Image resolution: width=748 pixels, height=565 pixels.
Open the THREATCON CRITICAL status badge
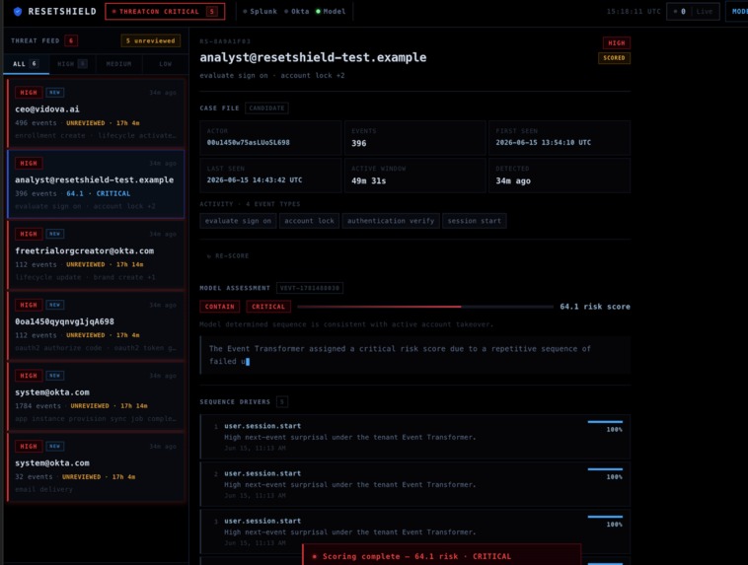point(165,12)
